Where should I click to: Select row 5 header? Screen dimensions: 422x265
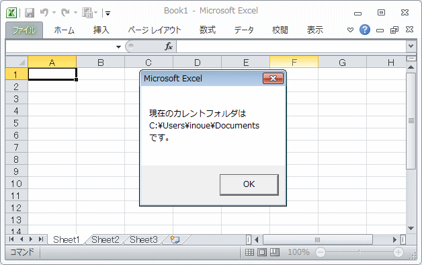[17, 123]
